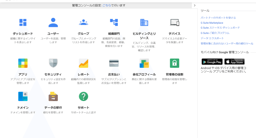Click the セキュリティ title text
Image resolution: width=256 pixels, height=138 pixels.
(53, 74)
